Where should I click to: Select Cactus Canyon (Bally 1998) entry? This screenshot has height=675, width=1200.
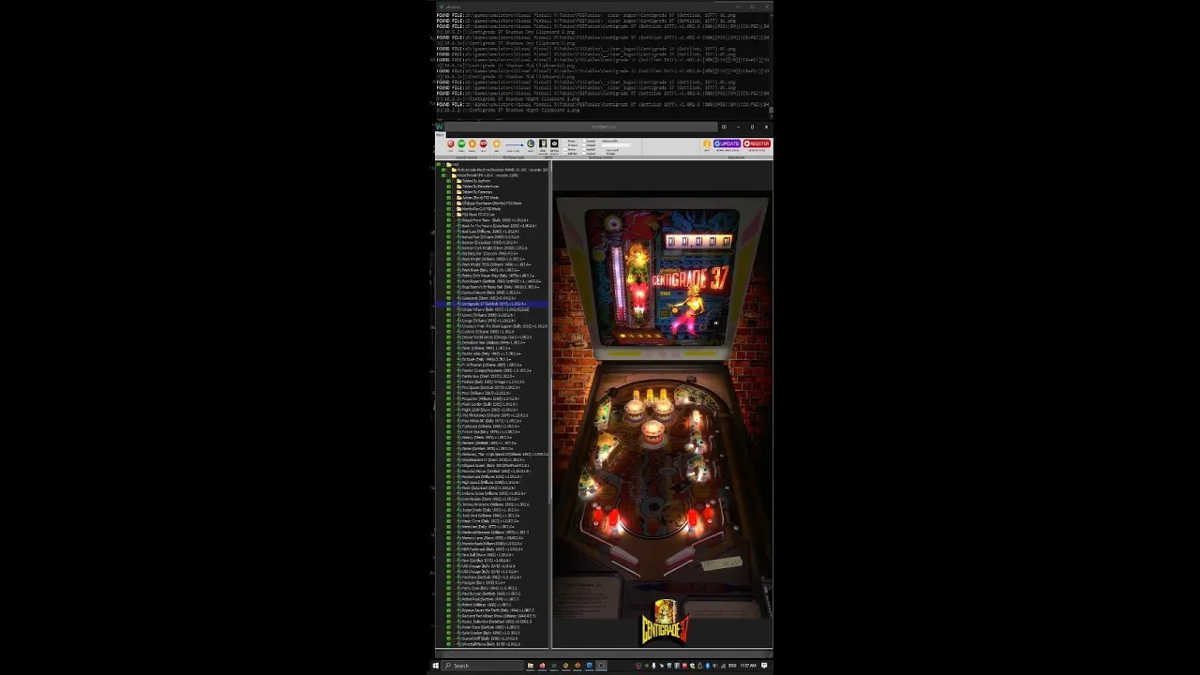491,292
